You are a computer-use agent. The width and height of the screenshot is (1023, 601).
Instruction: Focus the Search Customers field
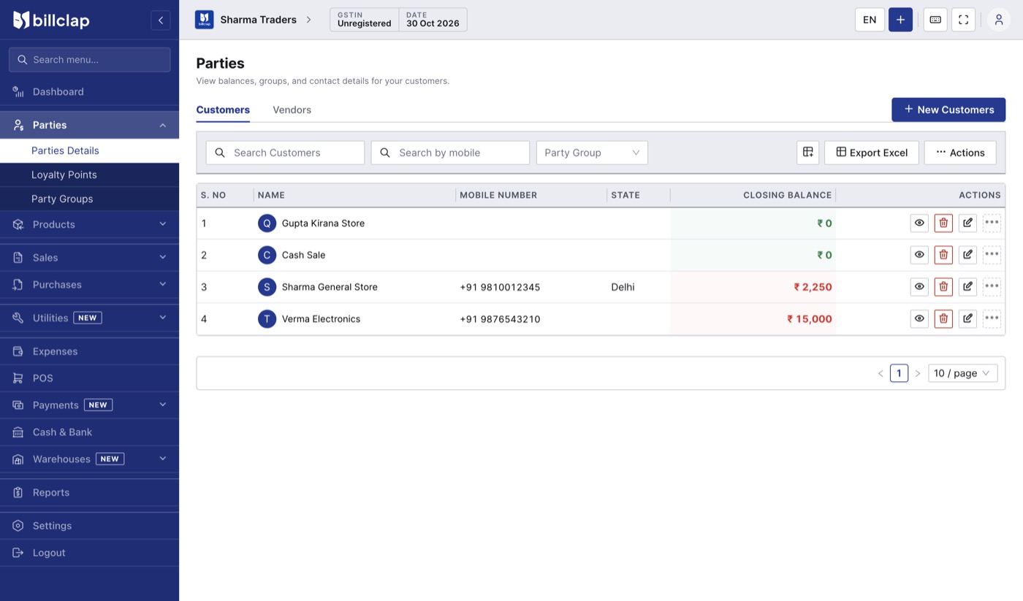pyautogui.click(x=285, y=153)
